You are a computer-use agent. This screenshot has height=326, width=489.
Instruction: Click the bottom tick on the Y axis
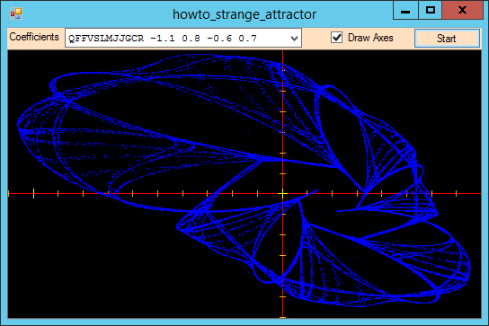click(x=282, y=317)
